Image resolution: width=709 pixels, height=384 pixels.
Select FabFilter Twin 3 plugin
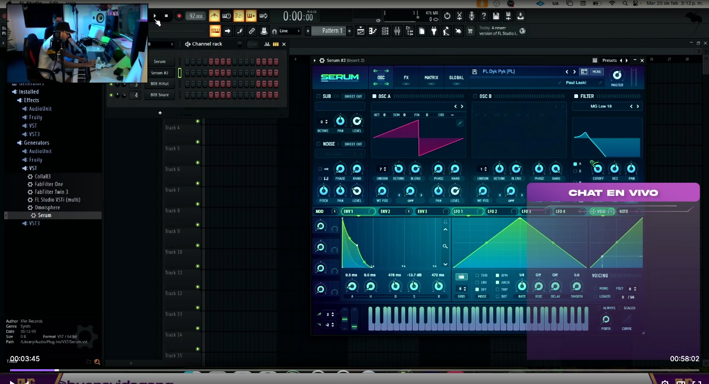pyautogui.click(x=51, y=192)
